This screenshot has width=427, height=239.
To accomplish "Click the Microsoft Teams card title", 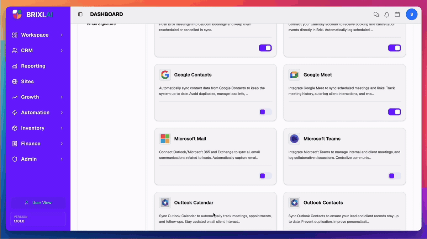I will pyautogui.click(x=322, y=139).
